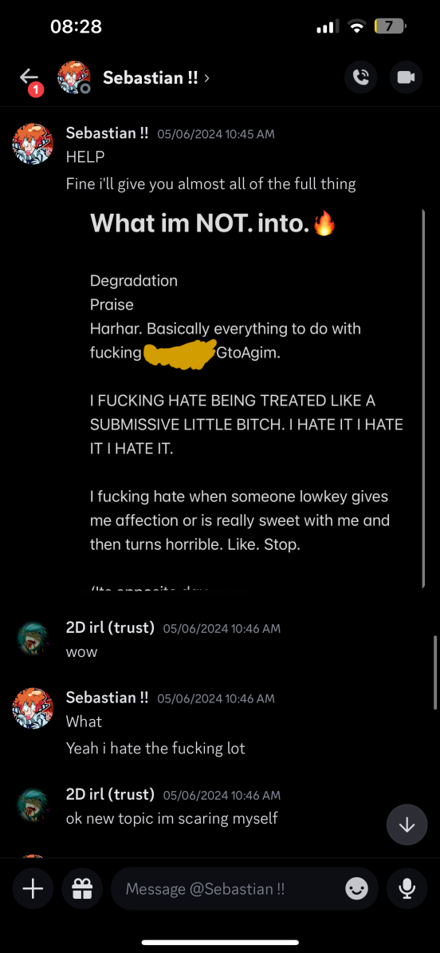Tap the microphone voice message icon
Viewport: 440px width, 953px height.
407,889
